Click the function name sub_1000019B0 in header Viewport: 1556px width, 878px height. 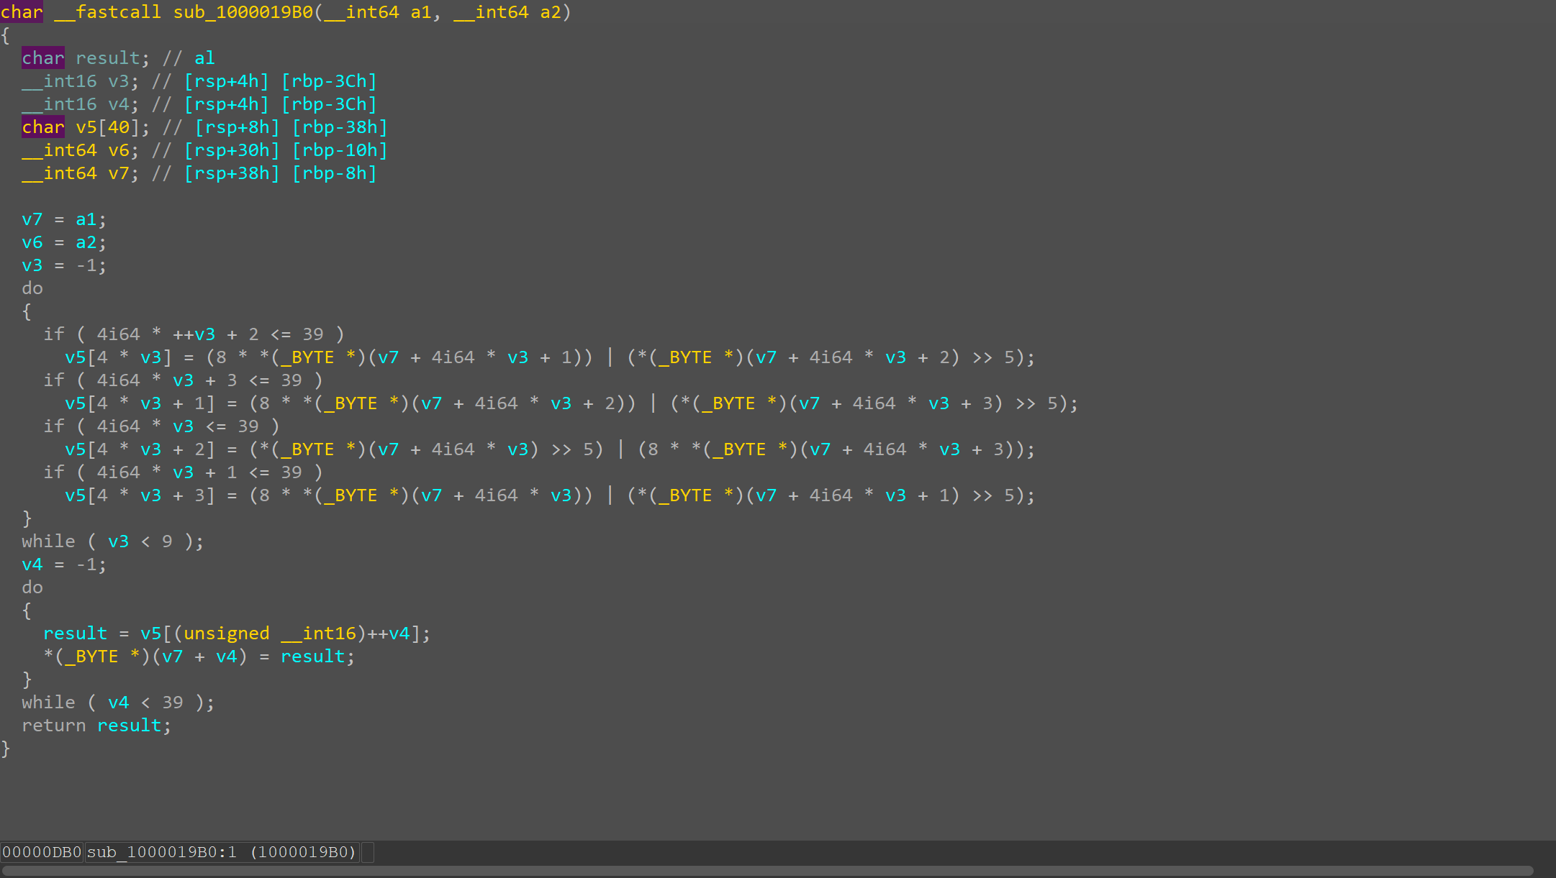point(243,12)
